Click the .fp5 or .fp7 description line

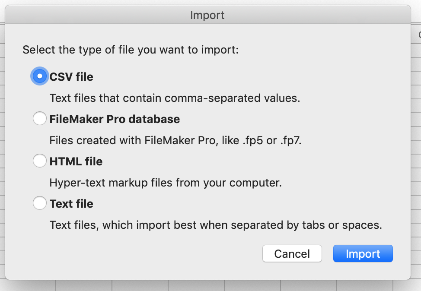click(175, 140)
